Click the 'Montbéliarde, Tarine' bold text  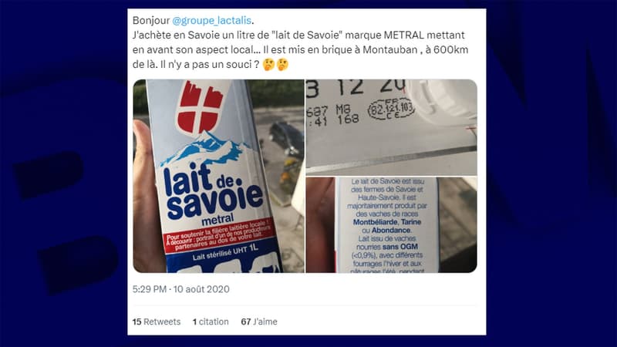click(x=387, y=222)
